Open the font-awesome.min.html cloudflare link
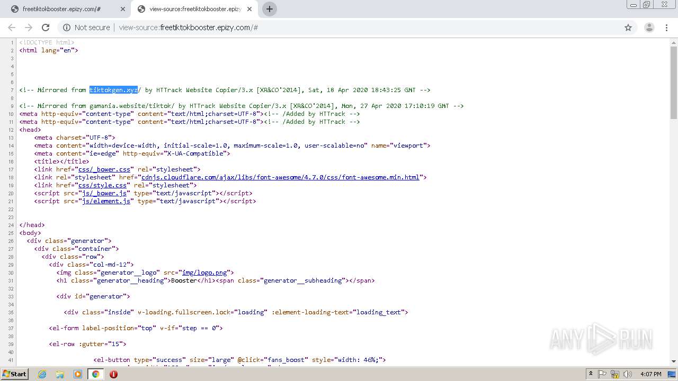 [280, 177]
